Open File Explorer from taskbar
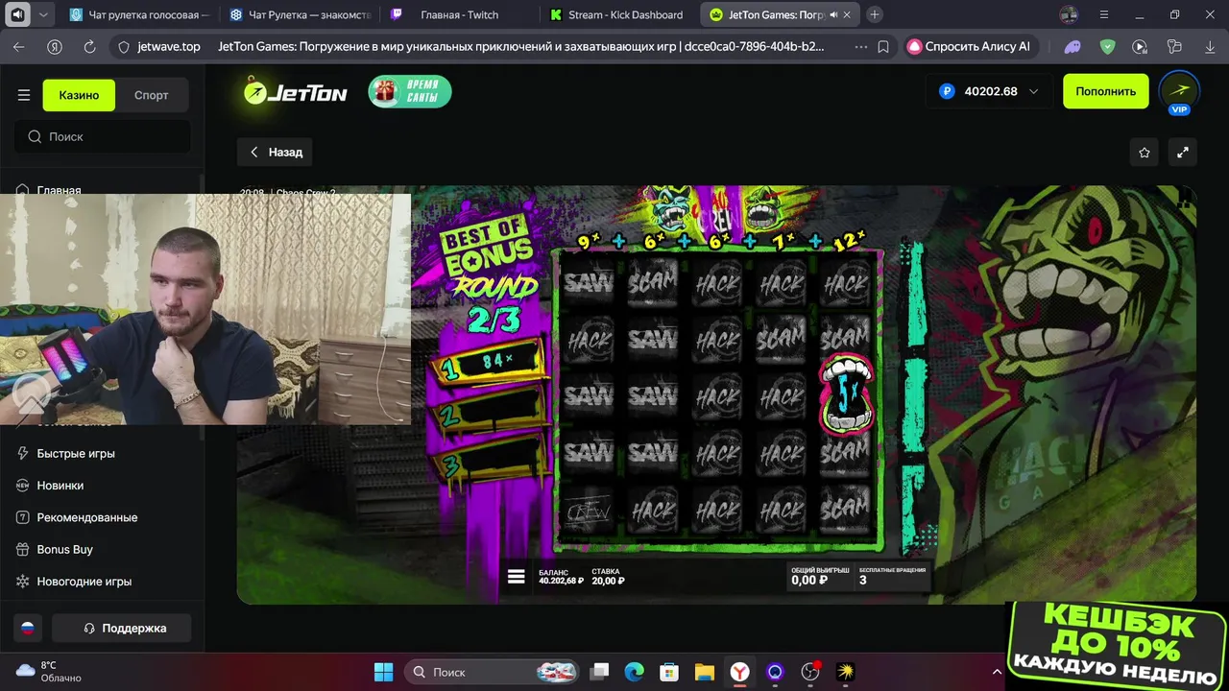The image size is (1229, 691). [x=705, y=673]
